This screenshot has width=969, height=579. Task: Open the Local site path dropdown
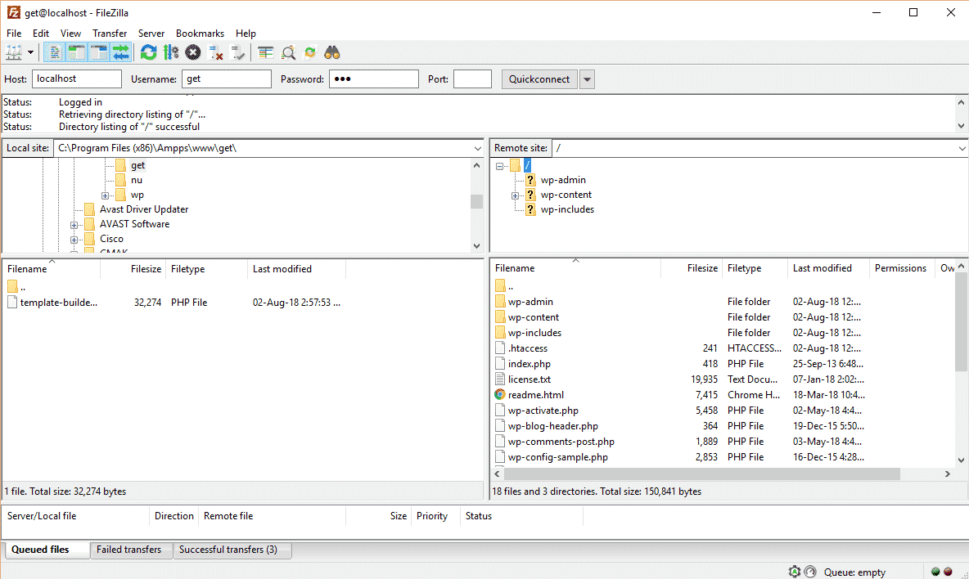pyautogui.click(x=477, y=149)
